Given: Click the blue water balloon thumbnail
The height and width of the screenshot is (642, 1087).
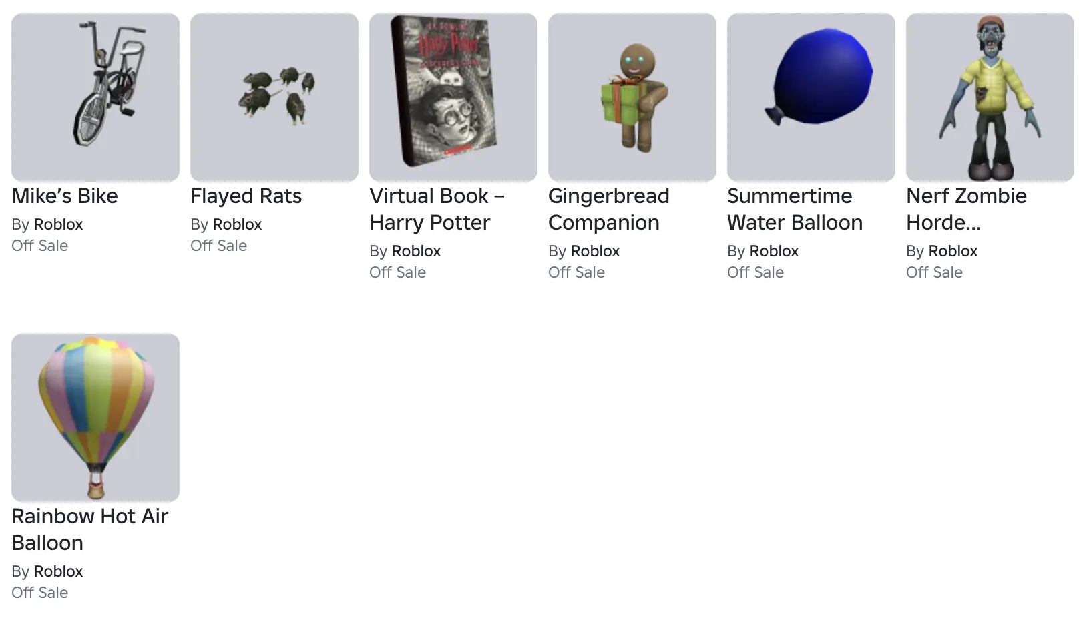Looking at the screenshot, I should click(x=811, y=97).
